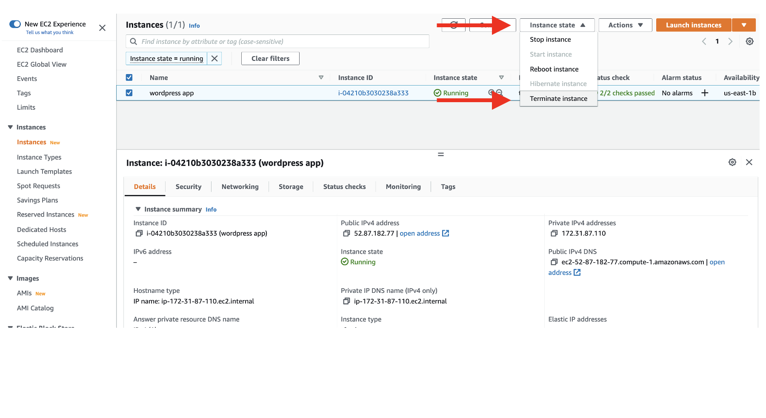This screenshot has width=766, height=418.
Task: Select Terminate instance from the menu
Action: [558, 99]
